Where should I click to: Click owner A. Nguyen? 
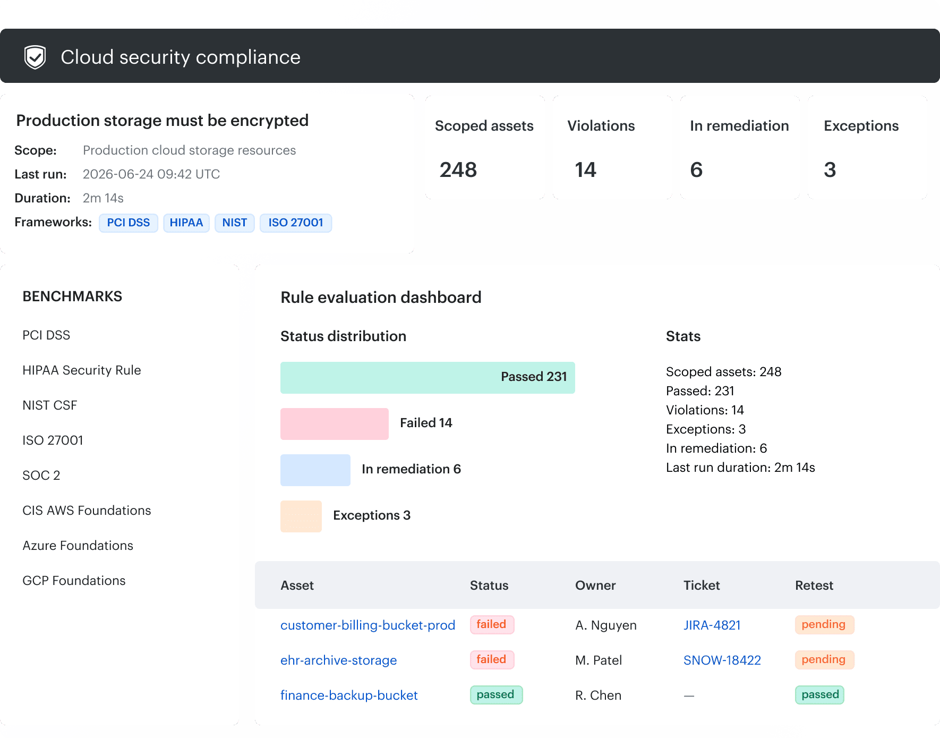pyautogui.click(x=606, y=625)
